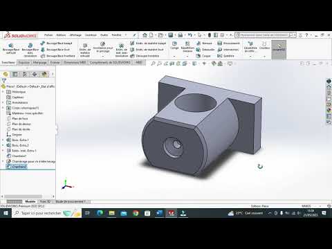Click the Windows taskbar search box
Viewport: 332px width, 249px height.
[x=46, y=213]
